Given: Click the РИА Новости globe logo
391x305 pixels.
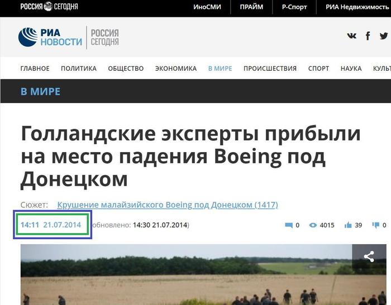Looking at the screenshot, I should (50, 37).
